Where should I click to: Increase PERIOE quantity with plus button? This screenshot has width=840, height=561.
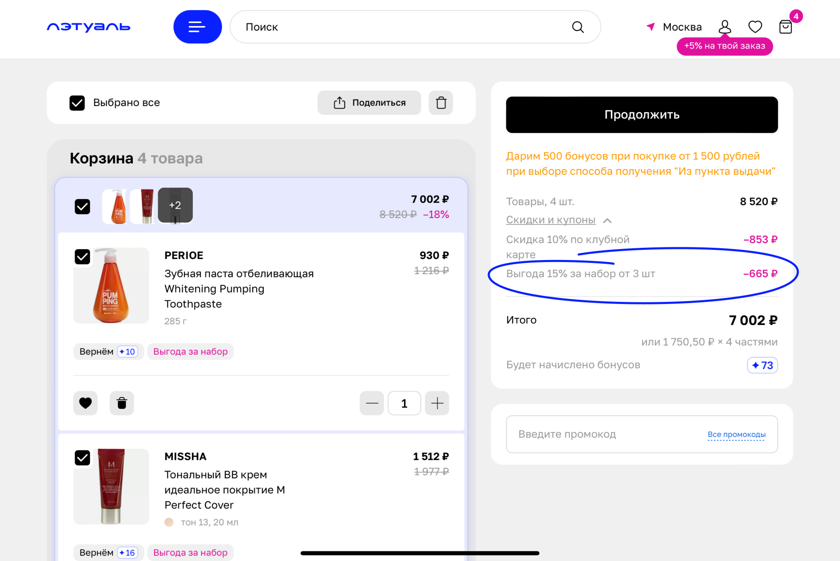point(437,403)
